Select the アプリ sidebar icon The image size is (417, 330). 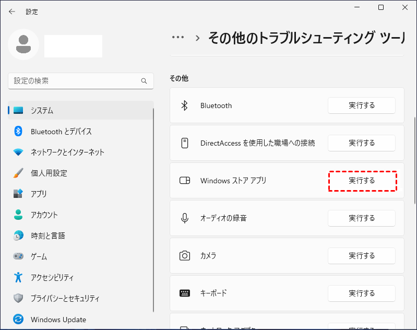[x=18, y=194]
